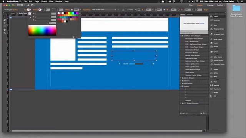Switch to Design mode
246x138 pixels.
pos(200,5)
